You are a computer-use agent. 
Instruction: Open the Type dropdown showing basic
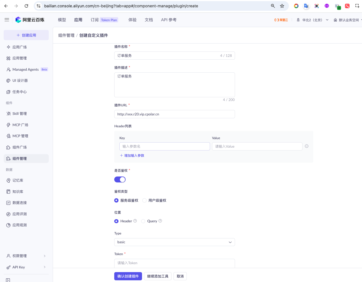tap(175, 242)
